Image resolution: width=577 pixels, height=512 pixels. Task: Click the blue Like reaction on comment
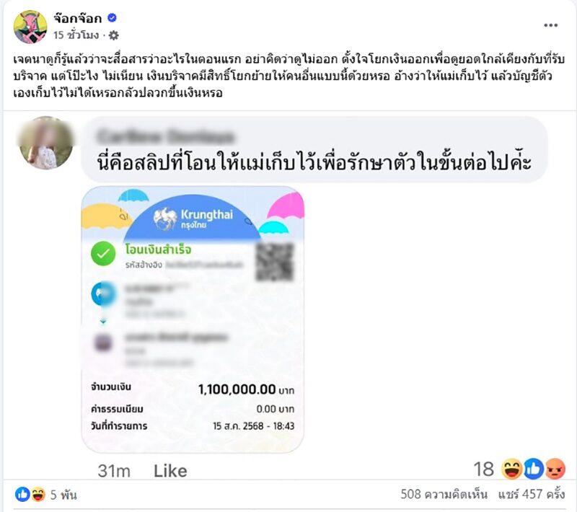coord(533,469)
